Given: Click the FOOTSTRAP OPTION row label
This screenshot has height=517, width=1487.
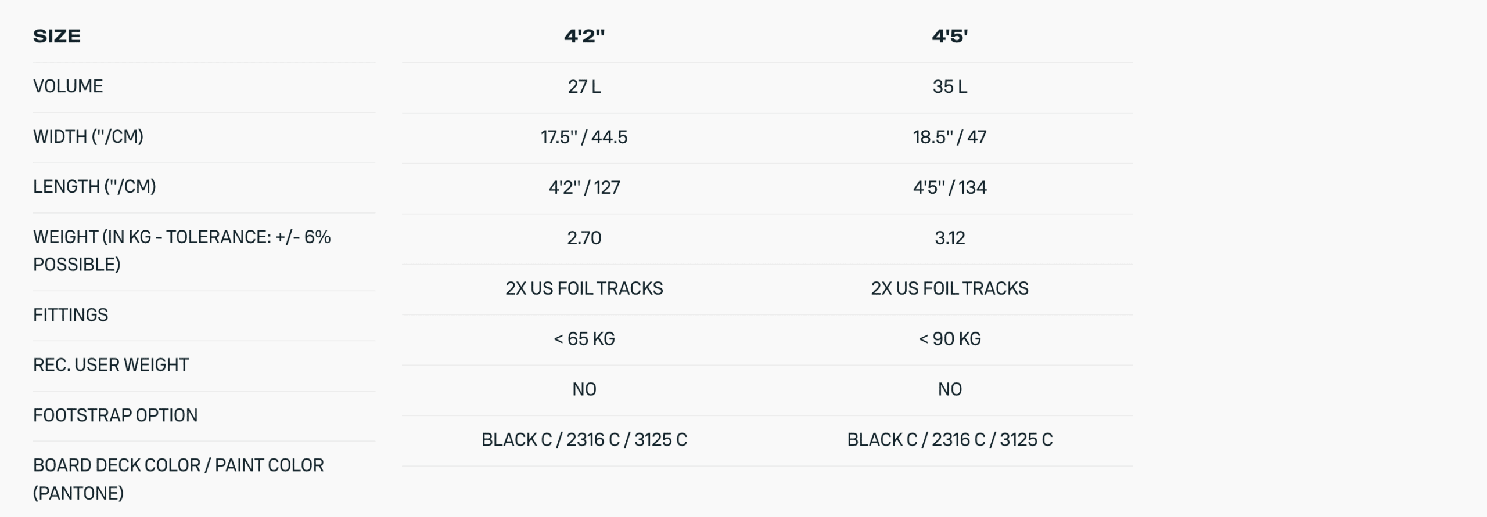Looking at the screenshot, I should point(115,415).
